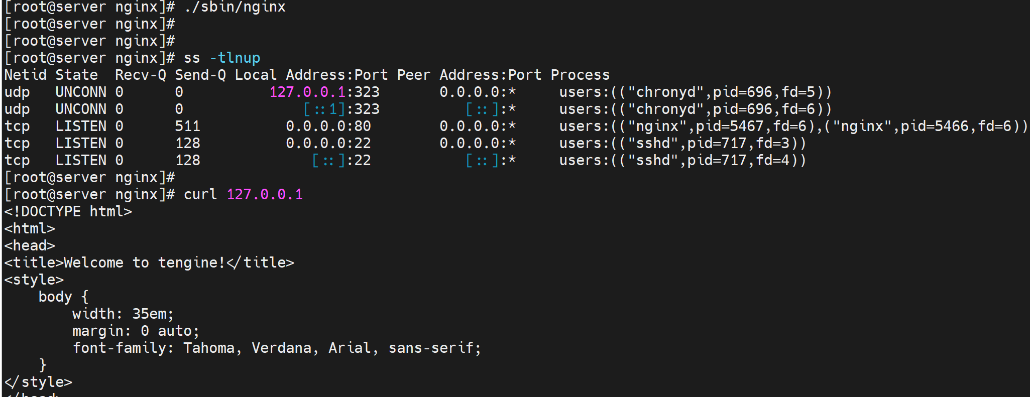
Task: Click the magenta IP in the curl command
Action: click(x=265, y=195)
